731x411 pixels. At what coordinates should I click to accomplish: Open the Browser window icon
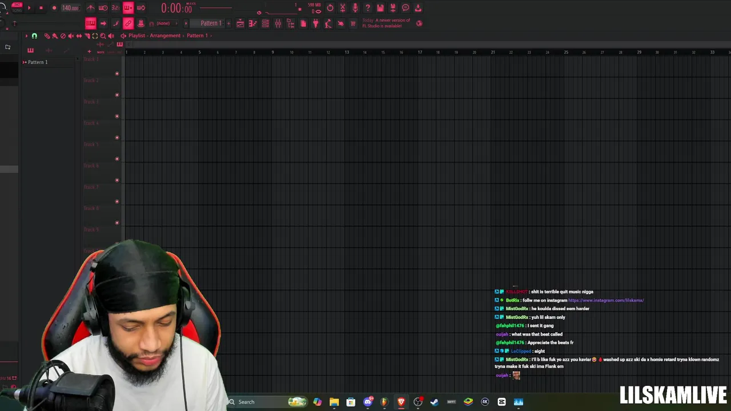tap(290, 23)
